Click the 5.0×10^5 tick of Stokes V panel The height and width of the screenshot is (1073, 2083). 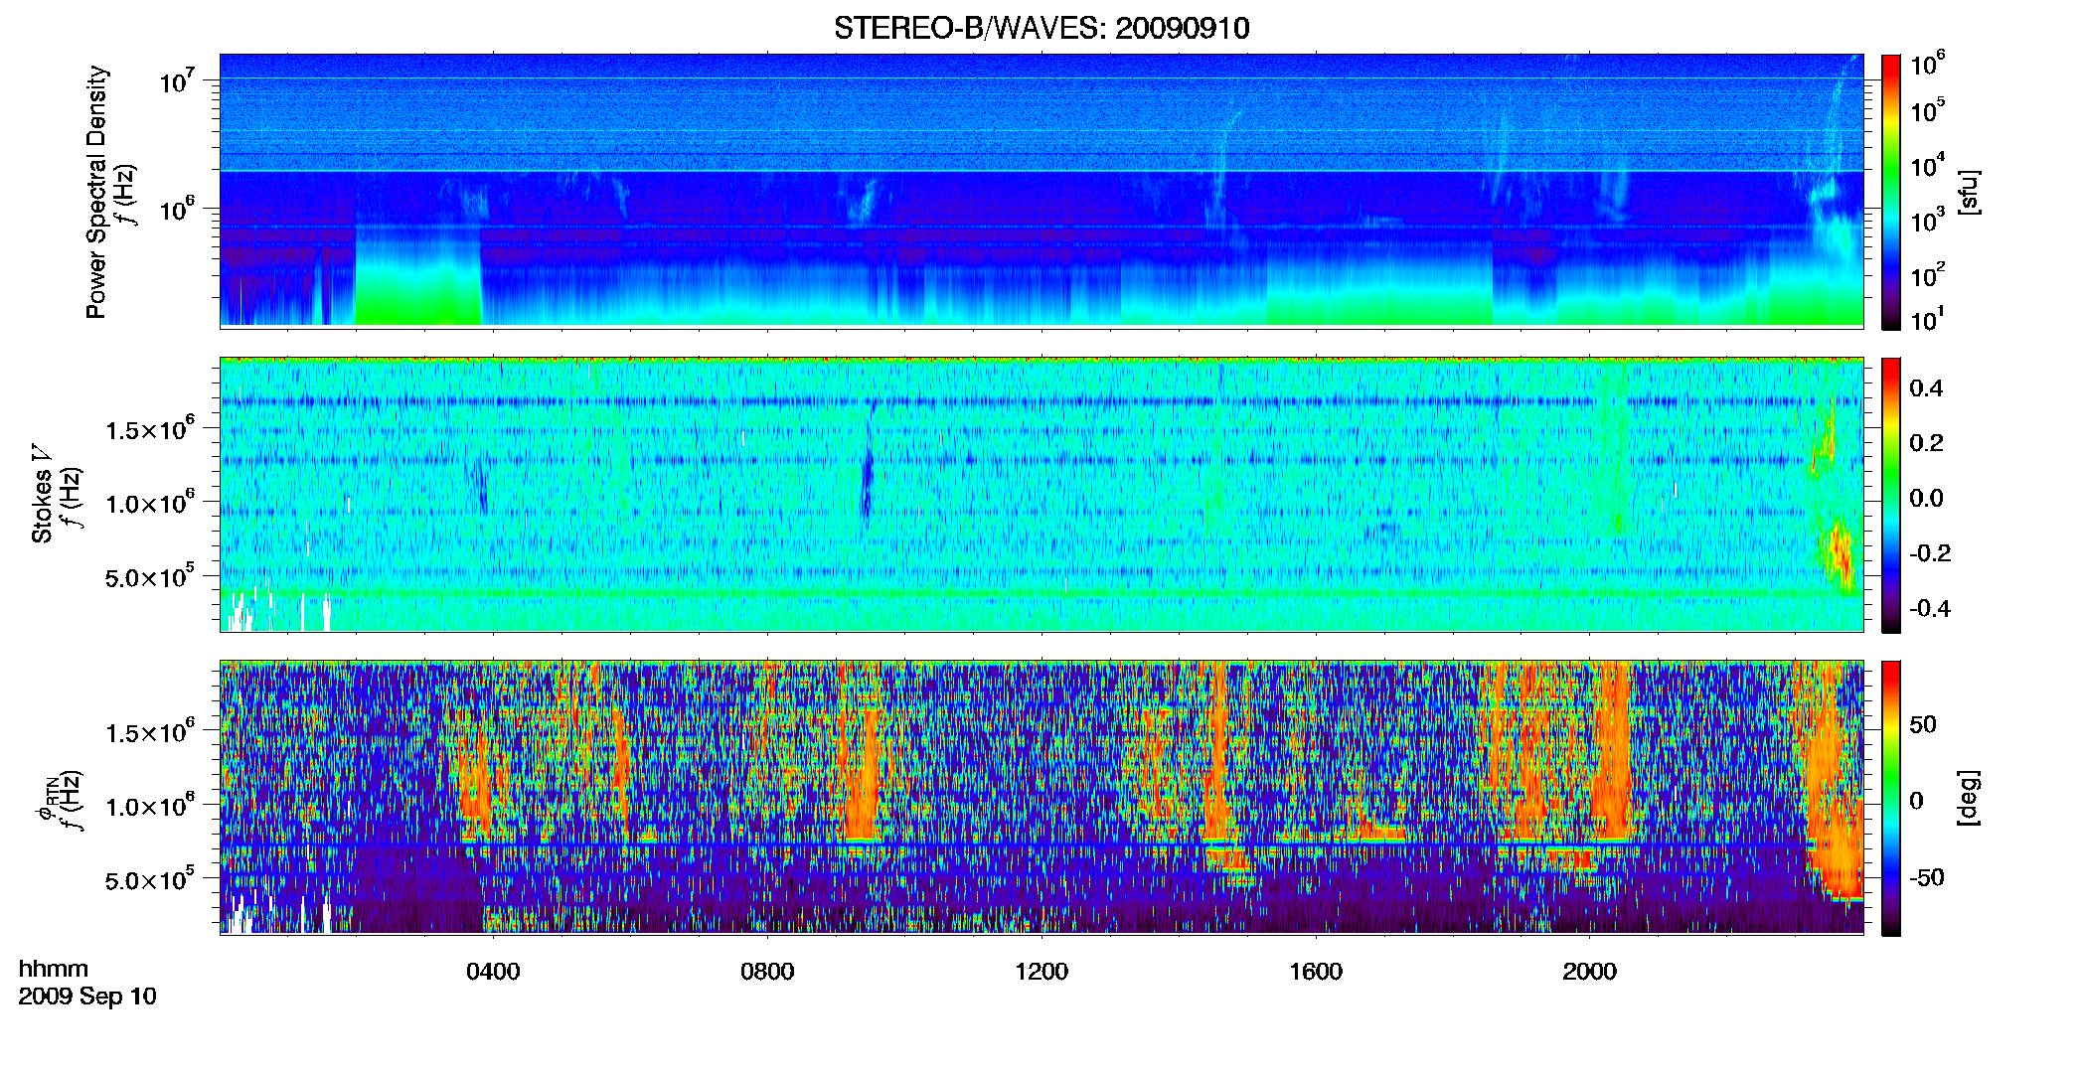pos(150,577)
